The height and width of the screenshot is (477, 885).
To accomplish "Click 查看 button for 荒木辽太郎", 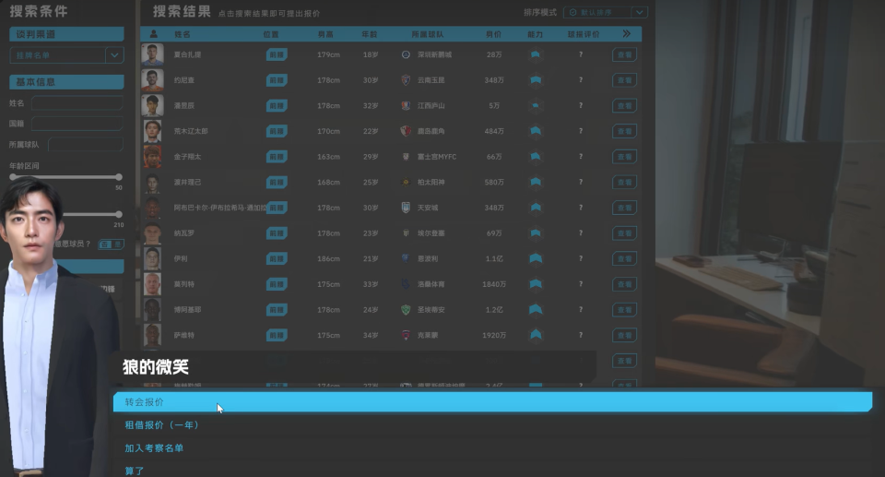I will pyautogui.click(x=624, y=131).
